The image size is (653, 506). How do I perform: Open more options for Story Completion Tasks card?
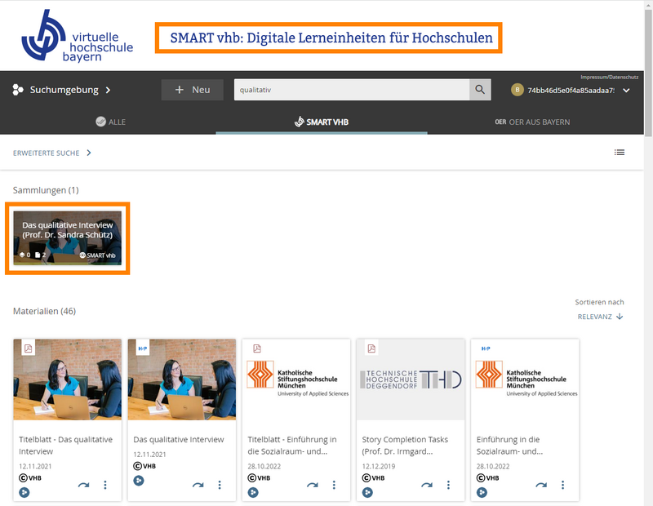pyautogui.click(x=448, y=486)
